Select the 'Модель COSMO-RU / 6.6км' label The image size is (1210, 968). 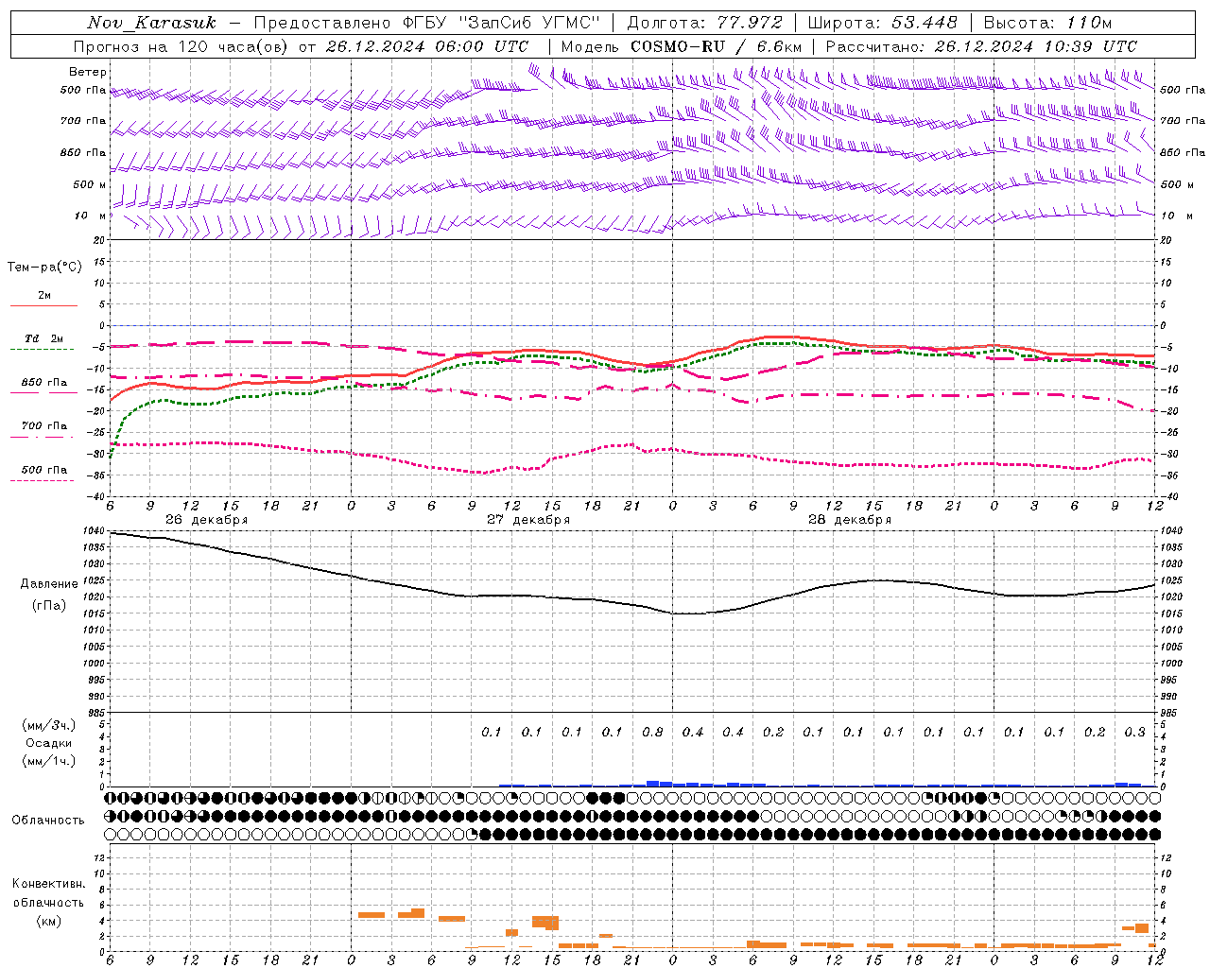tap(682, 46)
